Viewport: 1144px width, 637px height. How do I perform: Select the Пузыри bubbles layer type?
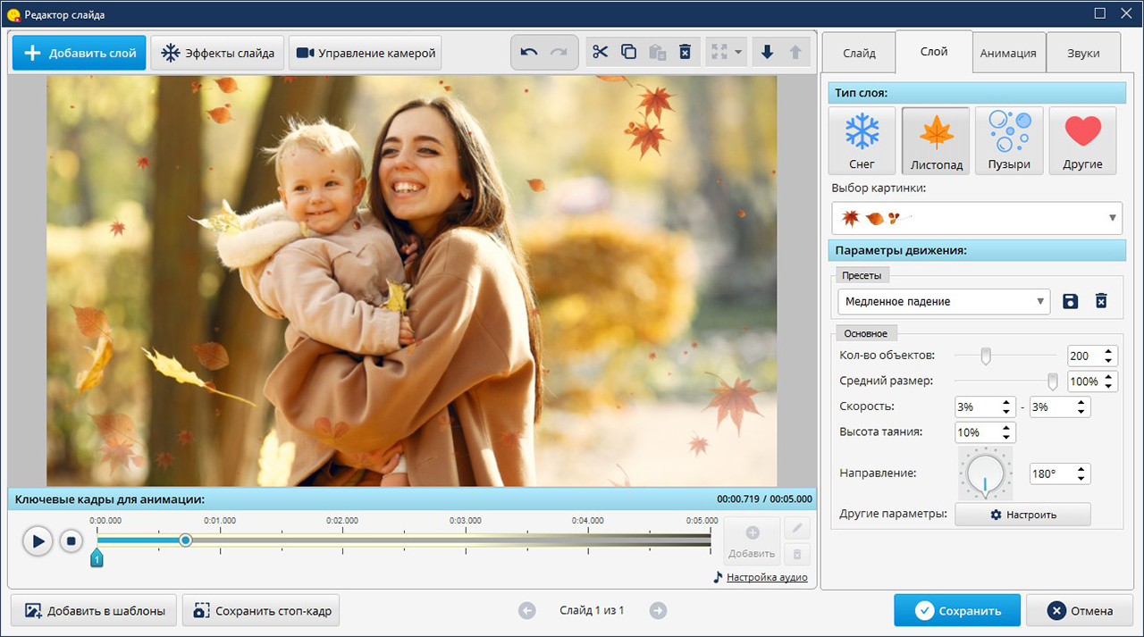(x=1009, y=140)
